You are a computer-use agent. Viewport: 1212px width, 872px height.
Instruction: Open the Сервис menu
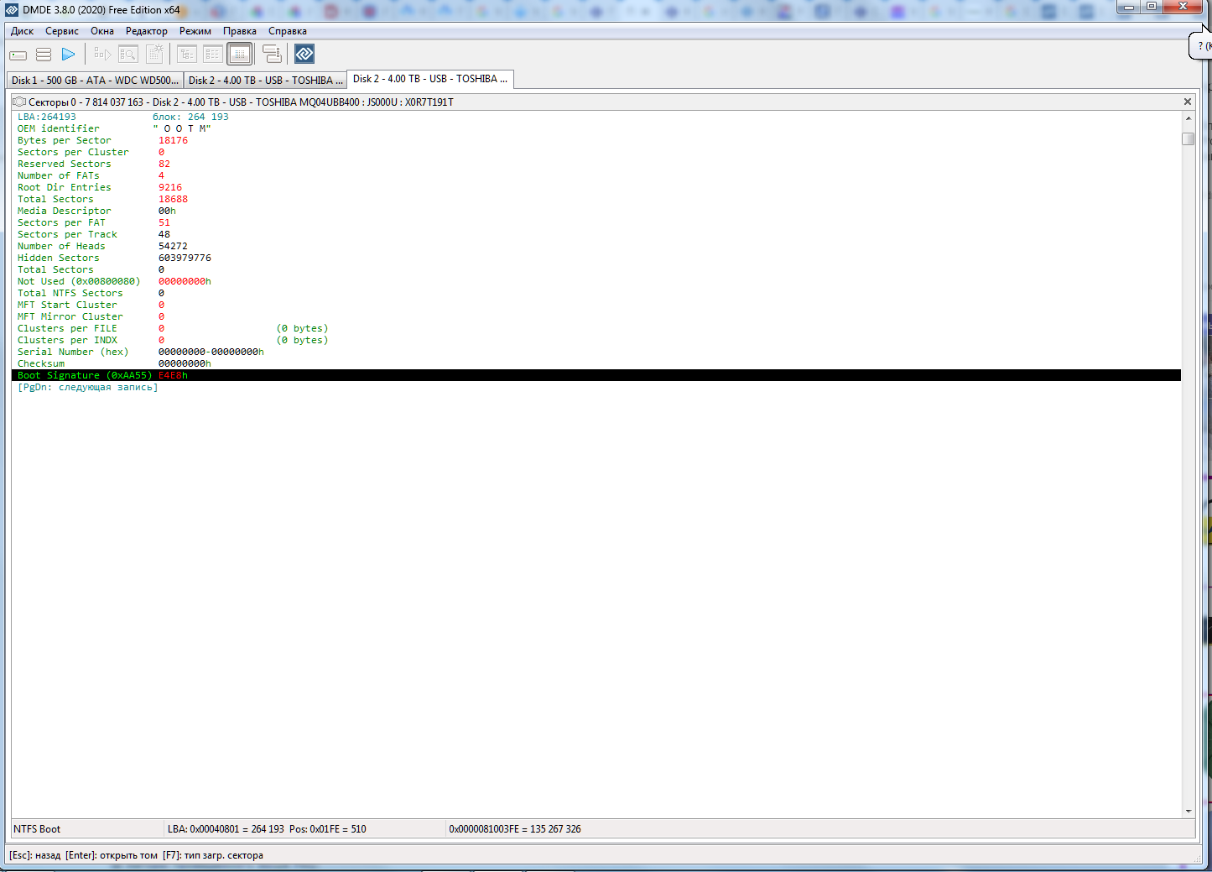click(62, 31)
